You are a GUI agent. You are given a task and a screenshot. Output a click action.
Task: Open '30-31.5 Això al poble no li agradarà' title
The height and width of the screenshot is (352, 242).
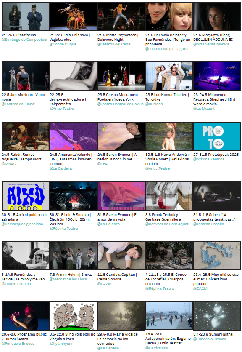pos(24,217)
